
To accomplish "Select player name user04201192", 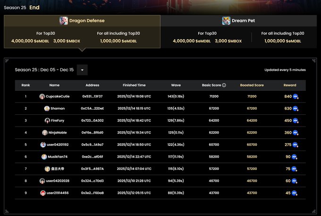I will pos(57,144).
